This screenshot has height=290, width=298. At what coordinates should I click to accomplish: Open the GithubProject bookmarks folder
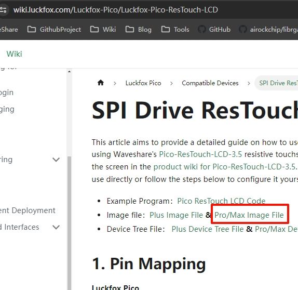pos(54,30)
